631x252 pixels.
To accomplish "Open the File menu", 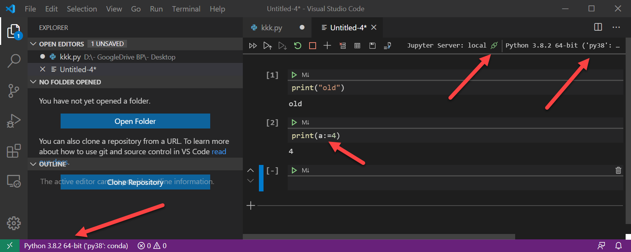I will (30, 8).
